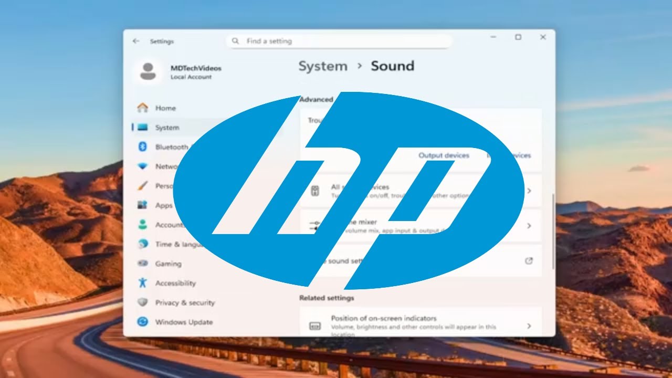Click Position of on-screen indicators icon

[x=315, y=326]
